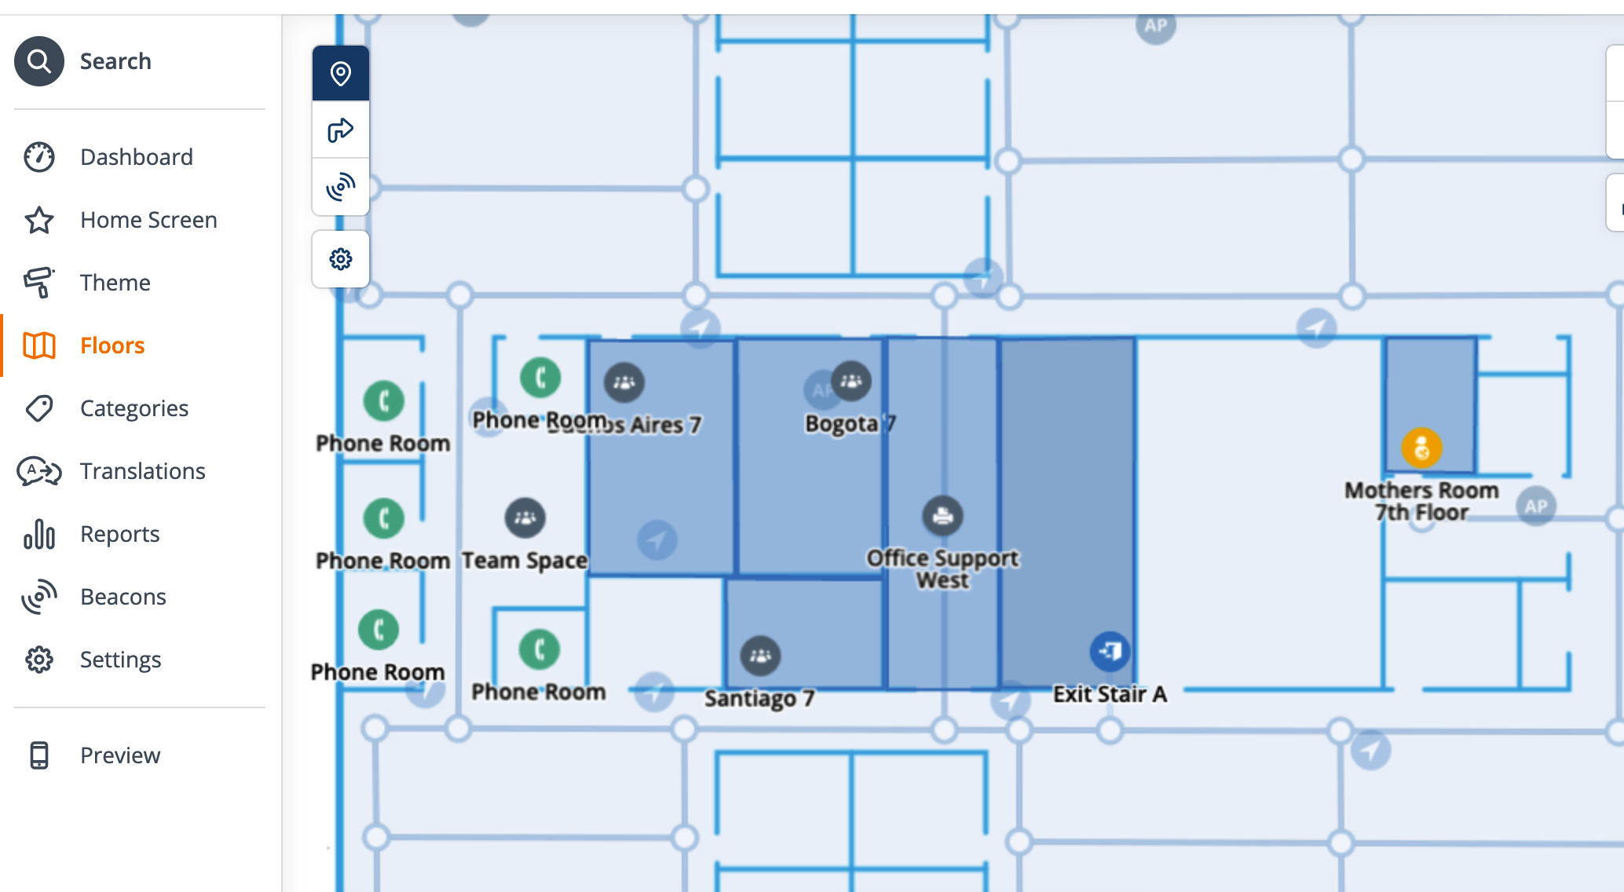The image size is (1624, 892).
Task: Navigate to the Categories section
Action: pyautogui.click(x=133, y=408)
